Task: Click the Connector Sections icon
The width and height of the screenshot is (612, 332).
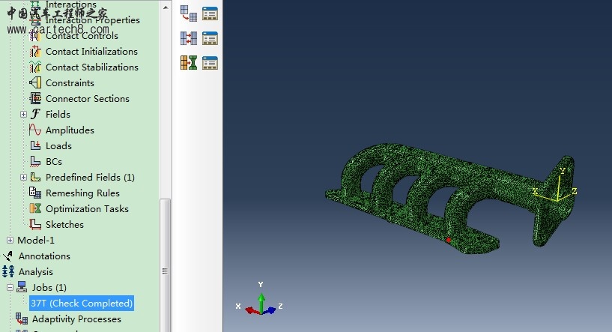Action: point(34,99)
